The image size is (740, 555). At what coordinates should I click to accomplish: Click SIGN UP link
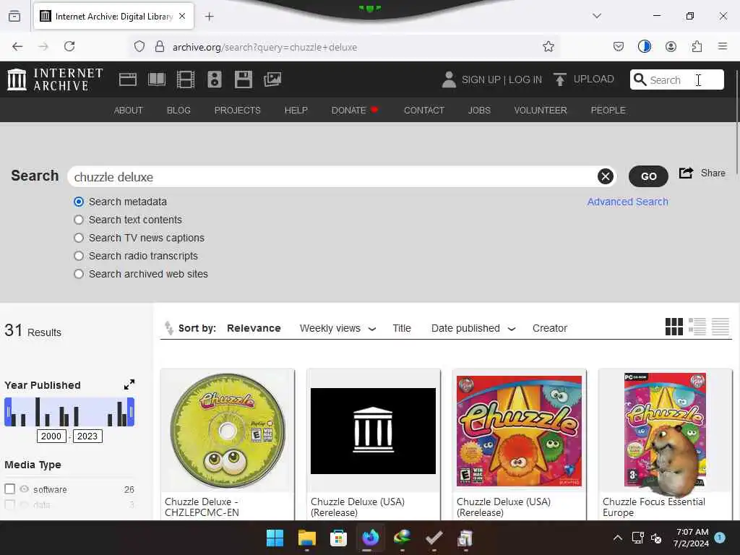click(481, 79)
